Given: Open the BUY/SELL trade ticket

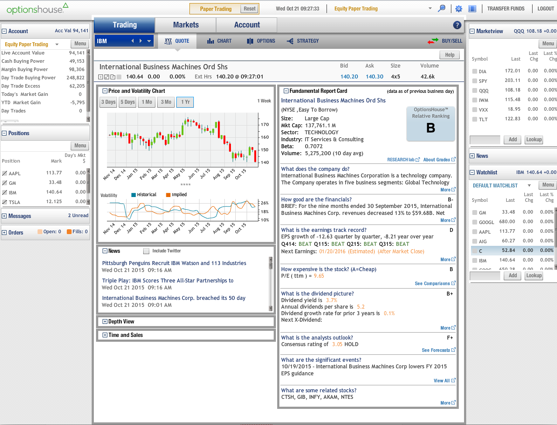Looking at the screenshot, I should tap(445, 41).
